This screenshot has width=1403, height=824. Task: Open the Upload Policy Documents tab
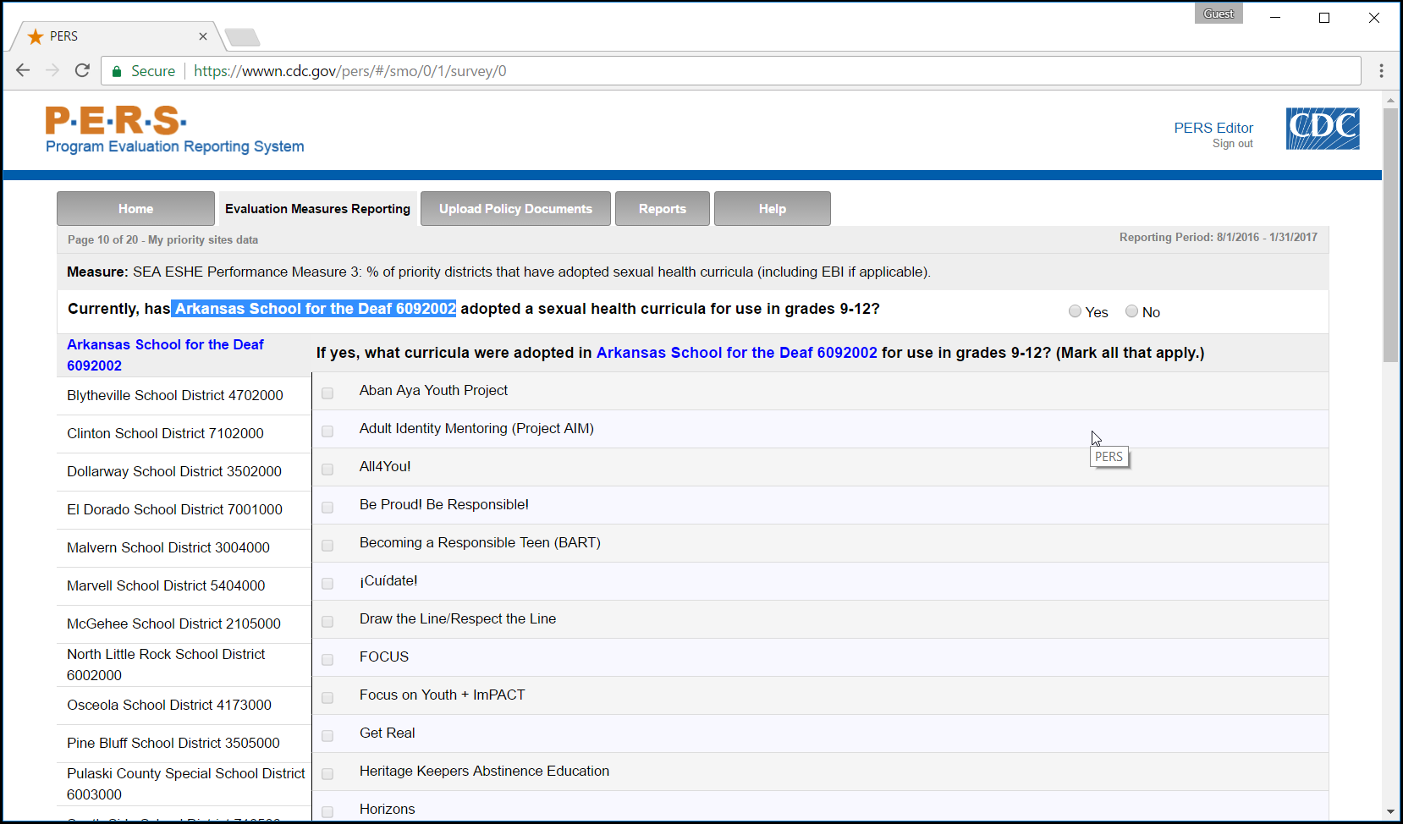click(515, 209)
